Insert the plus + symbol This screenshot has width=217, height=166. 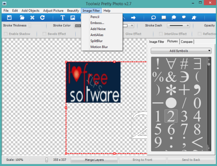coord(184,90)
